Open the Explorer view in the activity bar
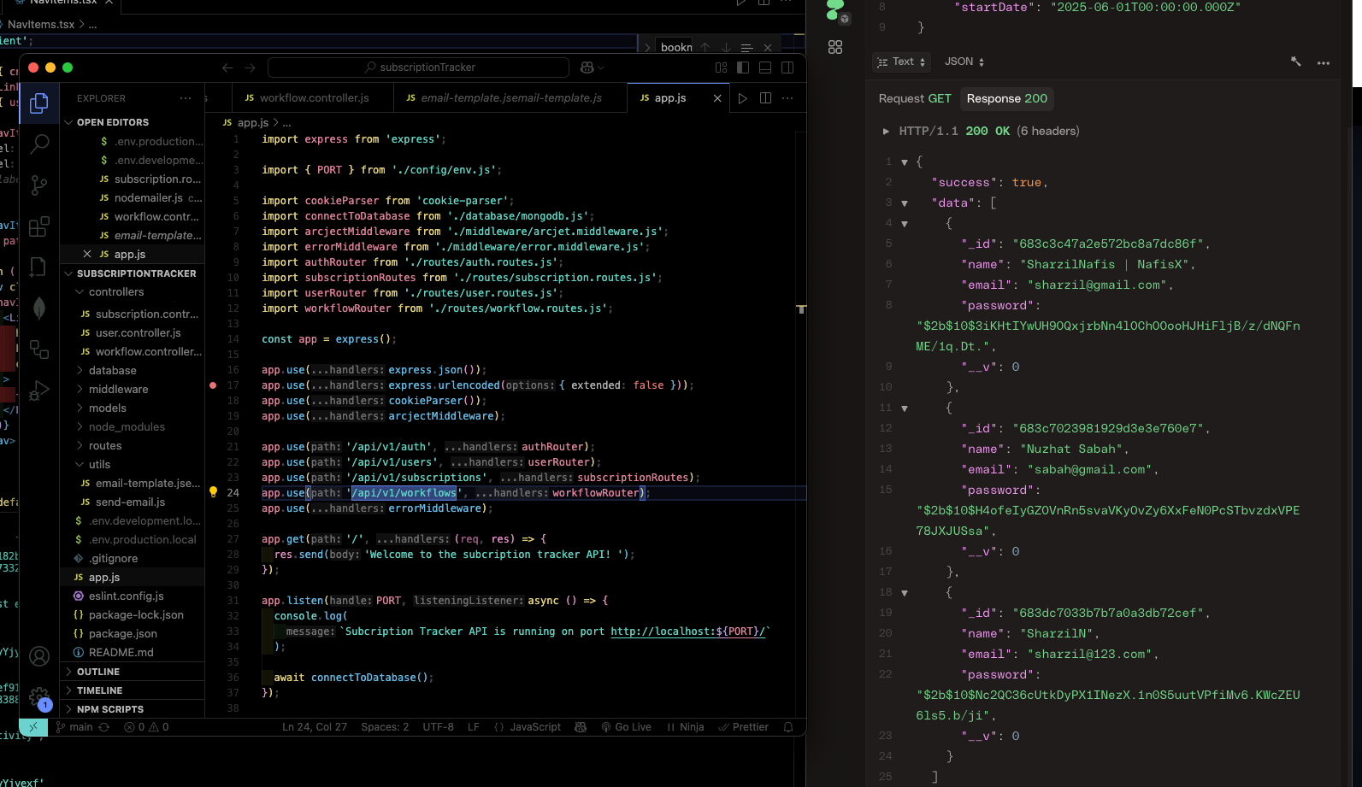1362x787 pixels. click(x=39, y=103)
